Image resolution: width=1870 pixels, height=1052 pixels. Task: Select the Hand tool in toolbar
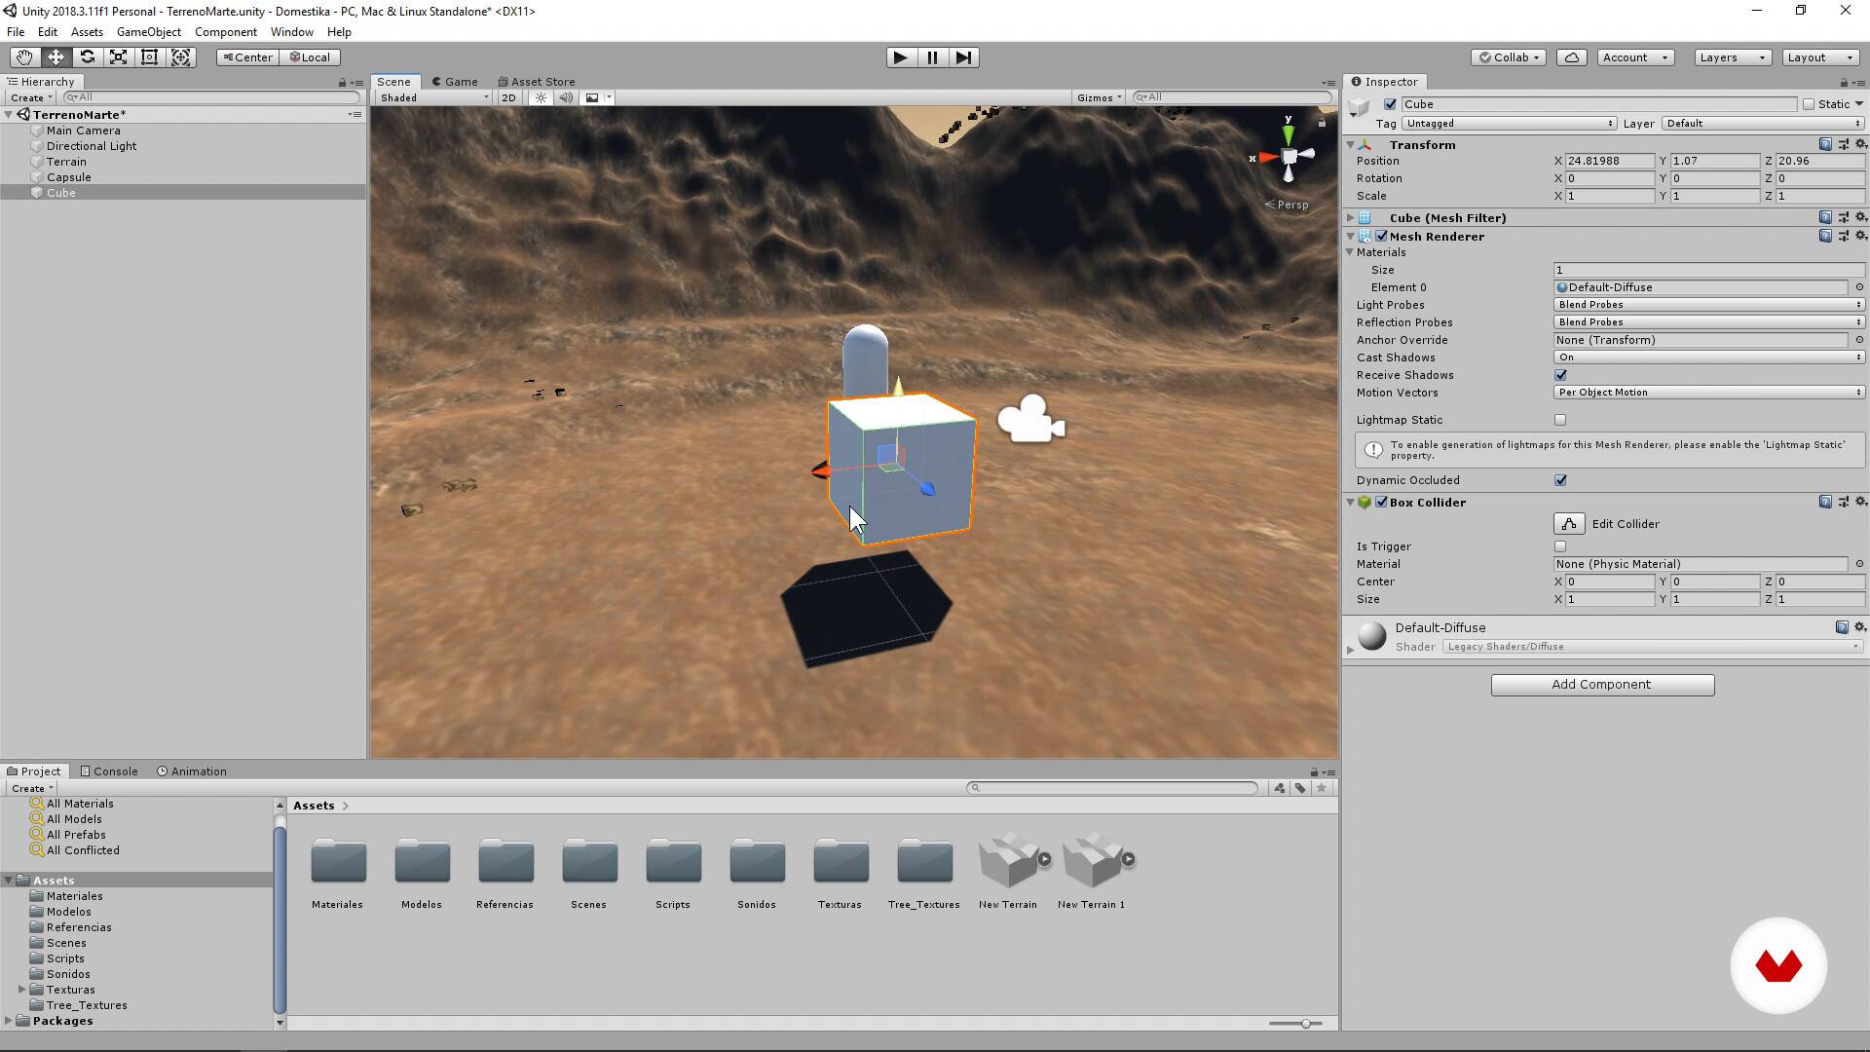point(24,57)
